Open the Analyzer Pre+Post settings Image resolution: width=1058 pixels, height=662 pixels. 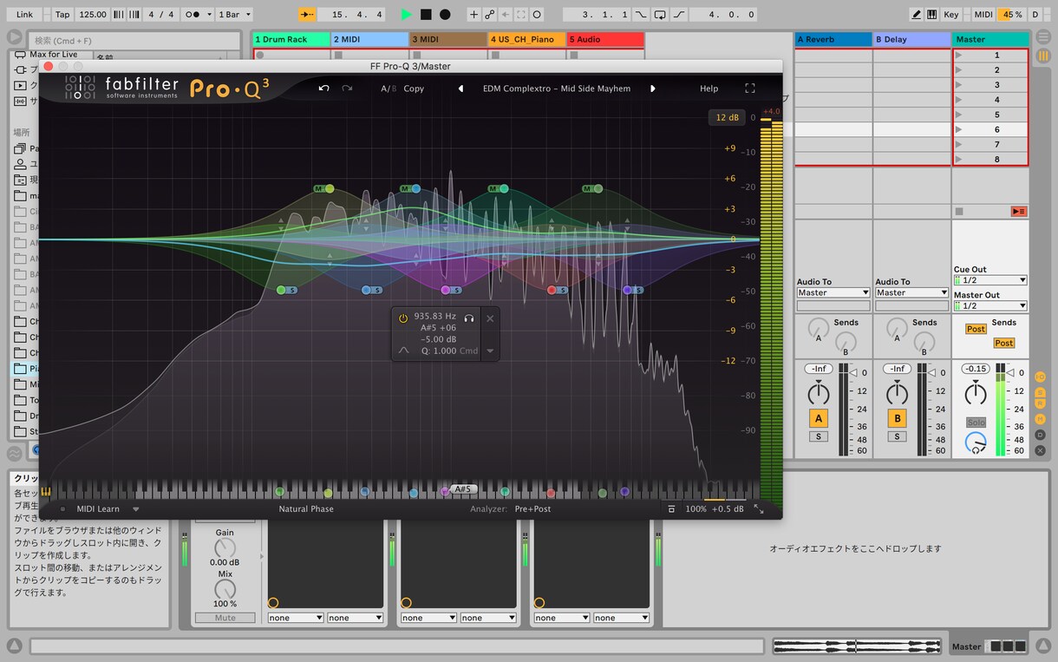532,509
